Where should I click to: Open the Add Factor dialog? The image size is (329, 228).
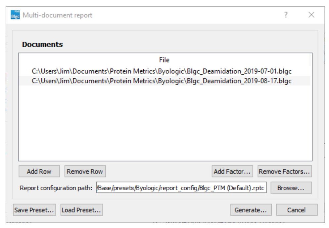pyautogui.click(x=232, y=171)
